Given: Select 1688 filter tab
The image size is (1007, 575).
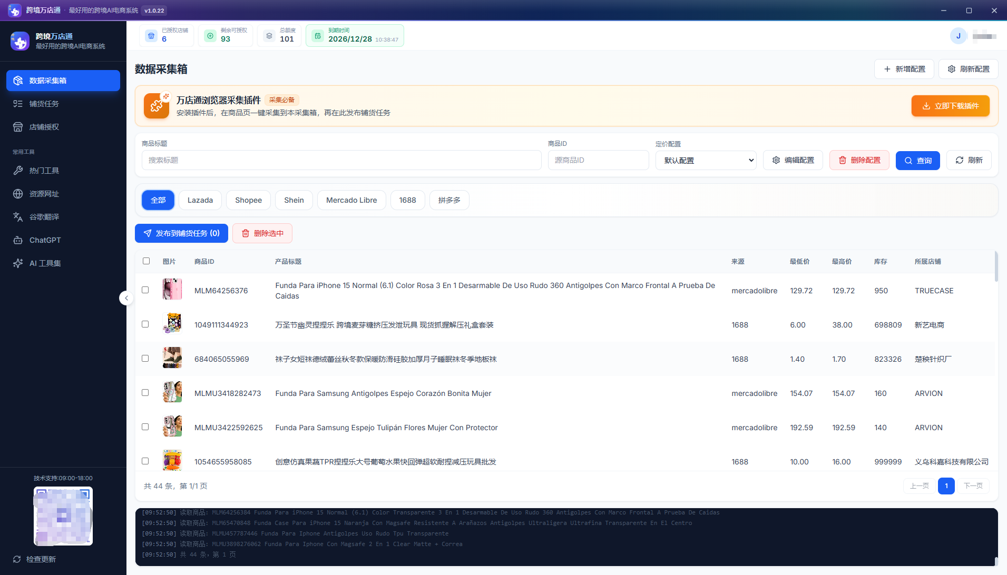Looking at the screenshot, I should pyautogui.click(x=407, y=200).
